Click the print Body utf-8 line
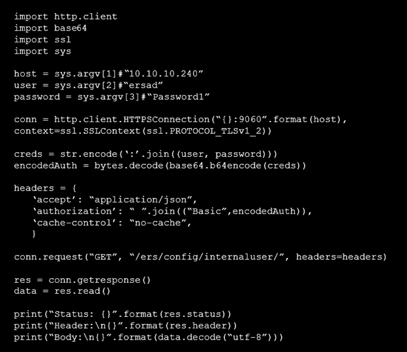407x352 pixels. [x=149, y=338]
